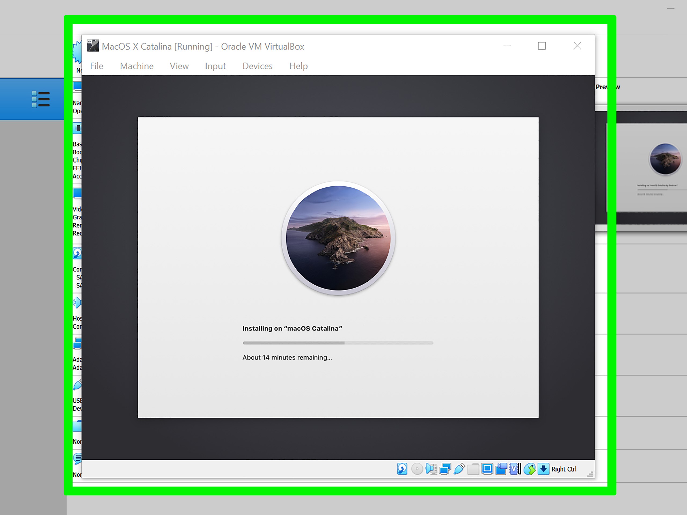Click the USB devices status icon
The image size is (687, 515).
pyautogui.click(x=459, y=469)
